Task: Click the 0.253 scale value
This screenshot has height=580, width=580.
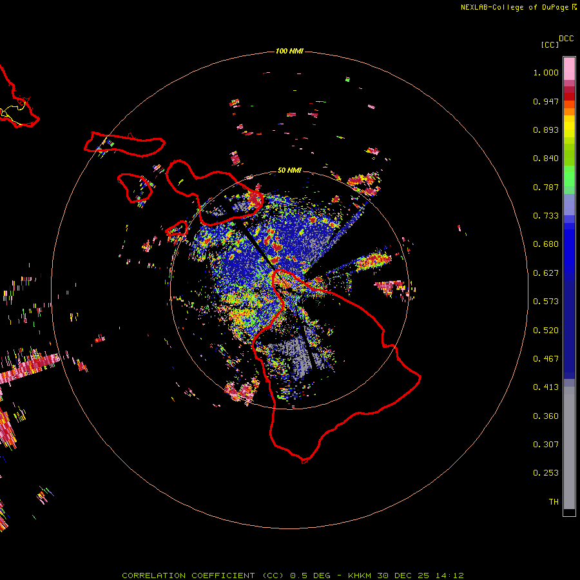Action: pyautogui.click(x=546, y=473)
